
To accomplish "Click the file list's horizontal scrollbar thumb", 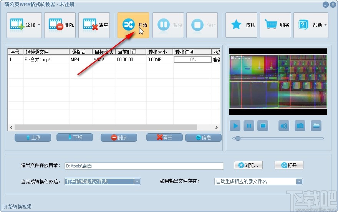I will click(x=106, y=128).
